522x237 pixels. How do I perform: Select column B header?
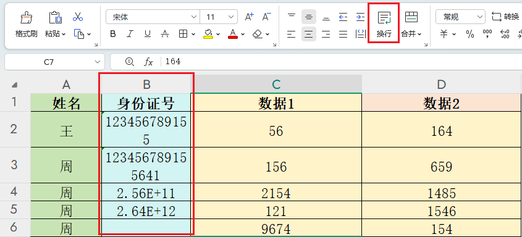point(146,85)
